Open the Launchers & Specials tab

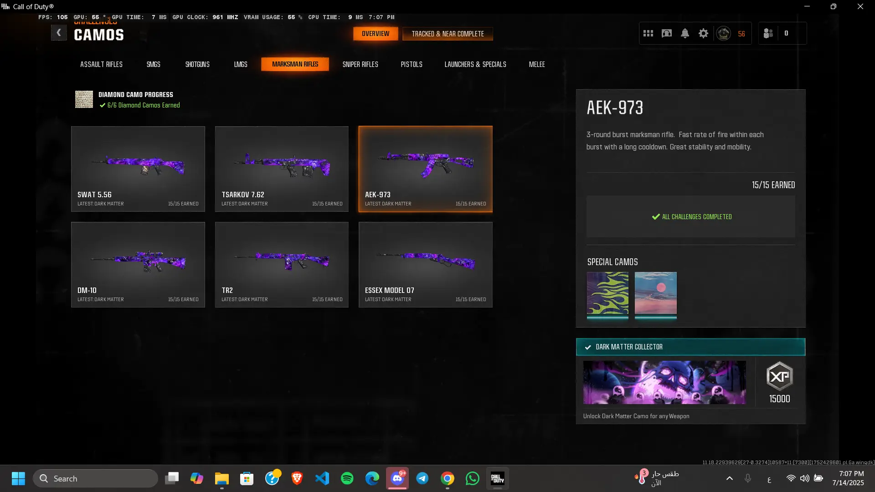tap(475, 64)
